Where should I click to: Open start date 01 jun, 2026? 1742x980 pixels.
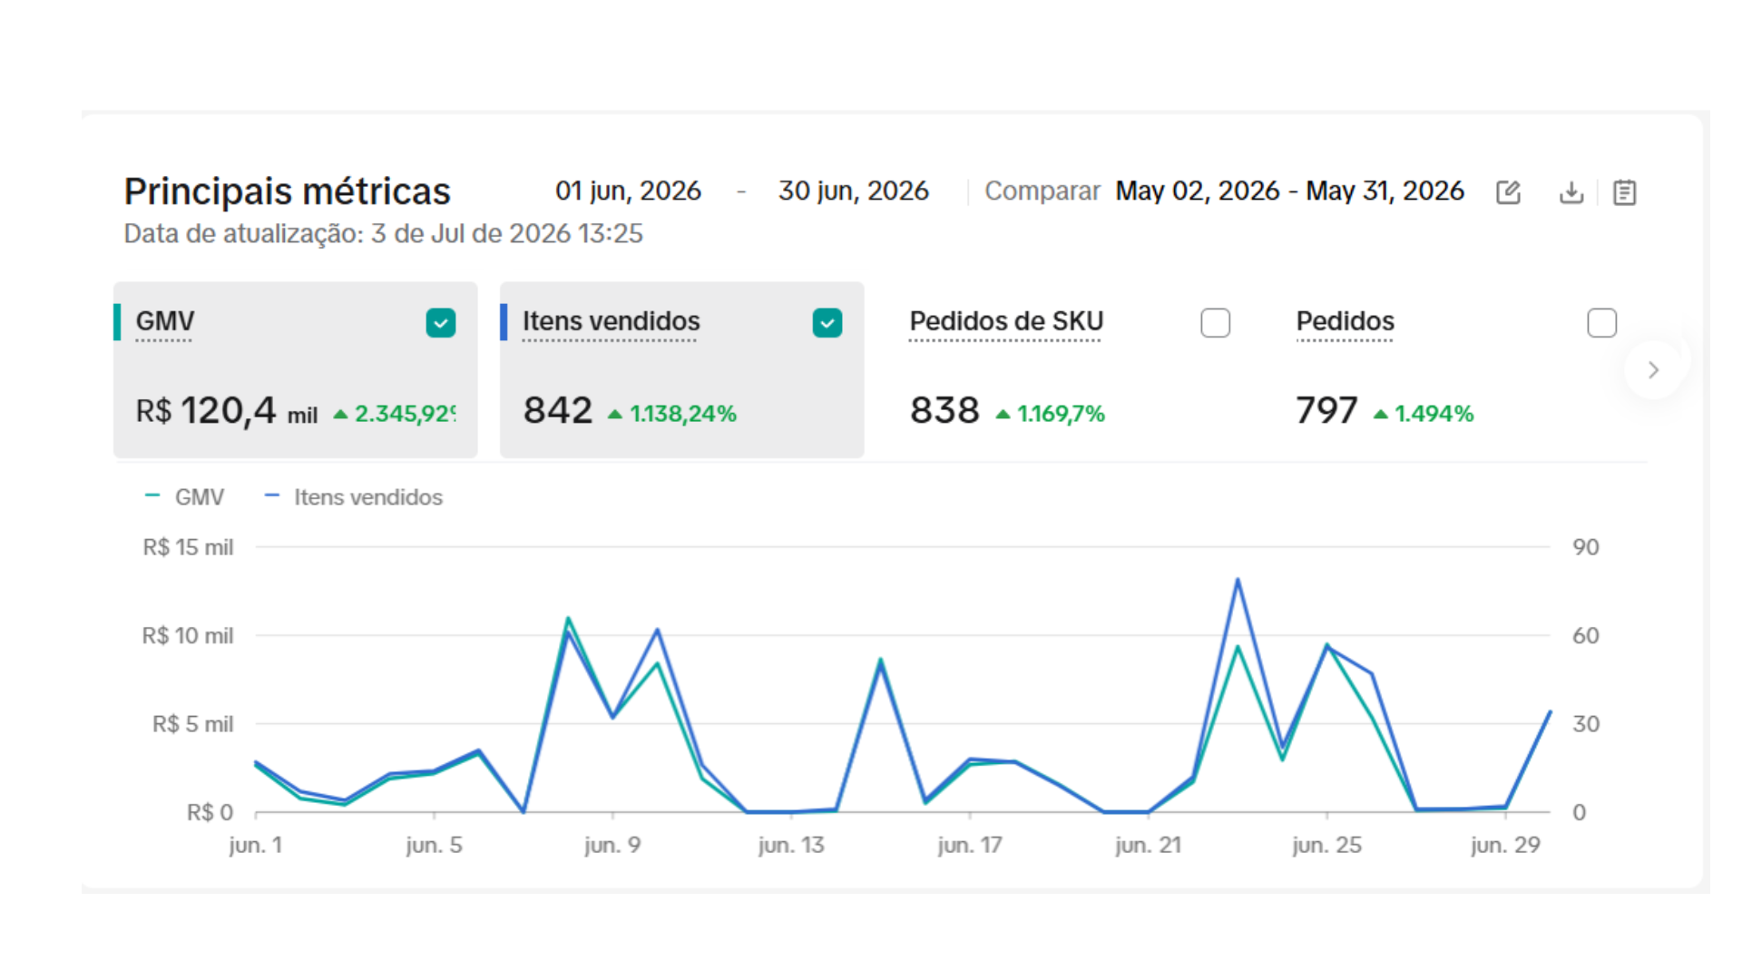(x=628, y=191)
